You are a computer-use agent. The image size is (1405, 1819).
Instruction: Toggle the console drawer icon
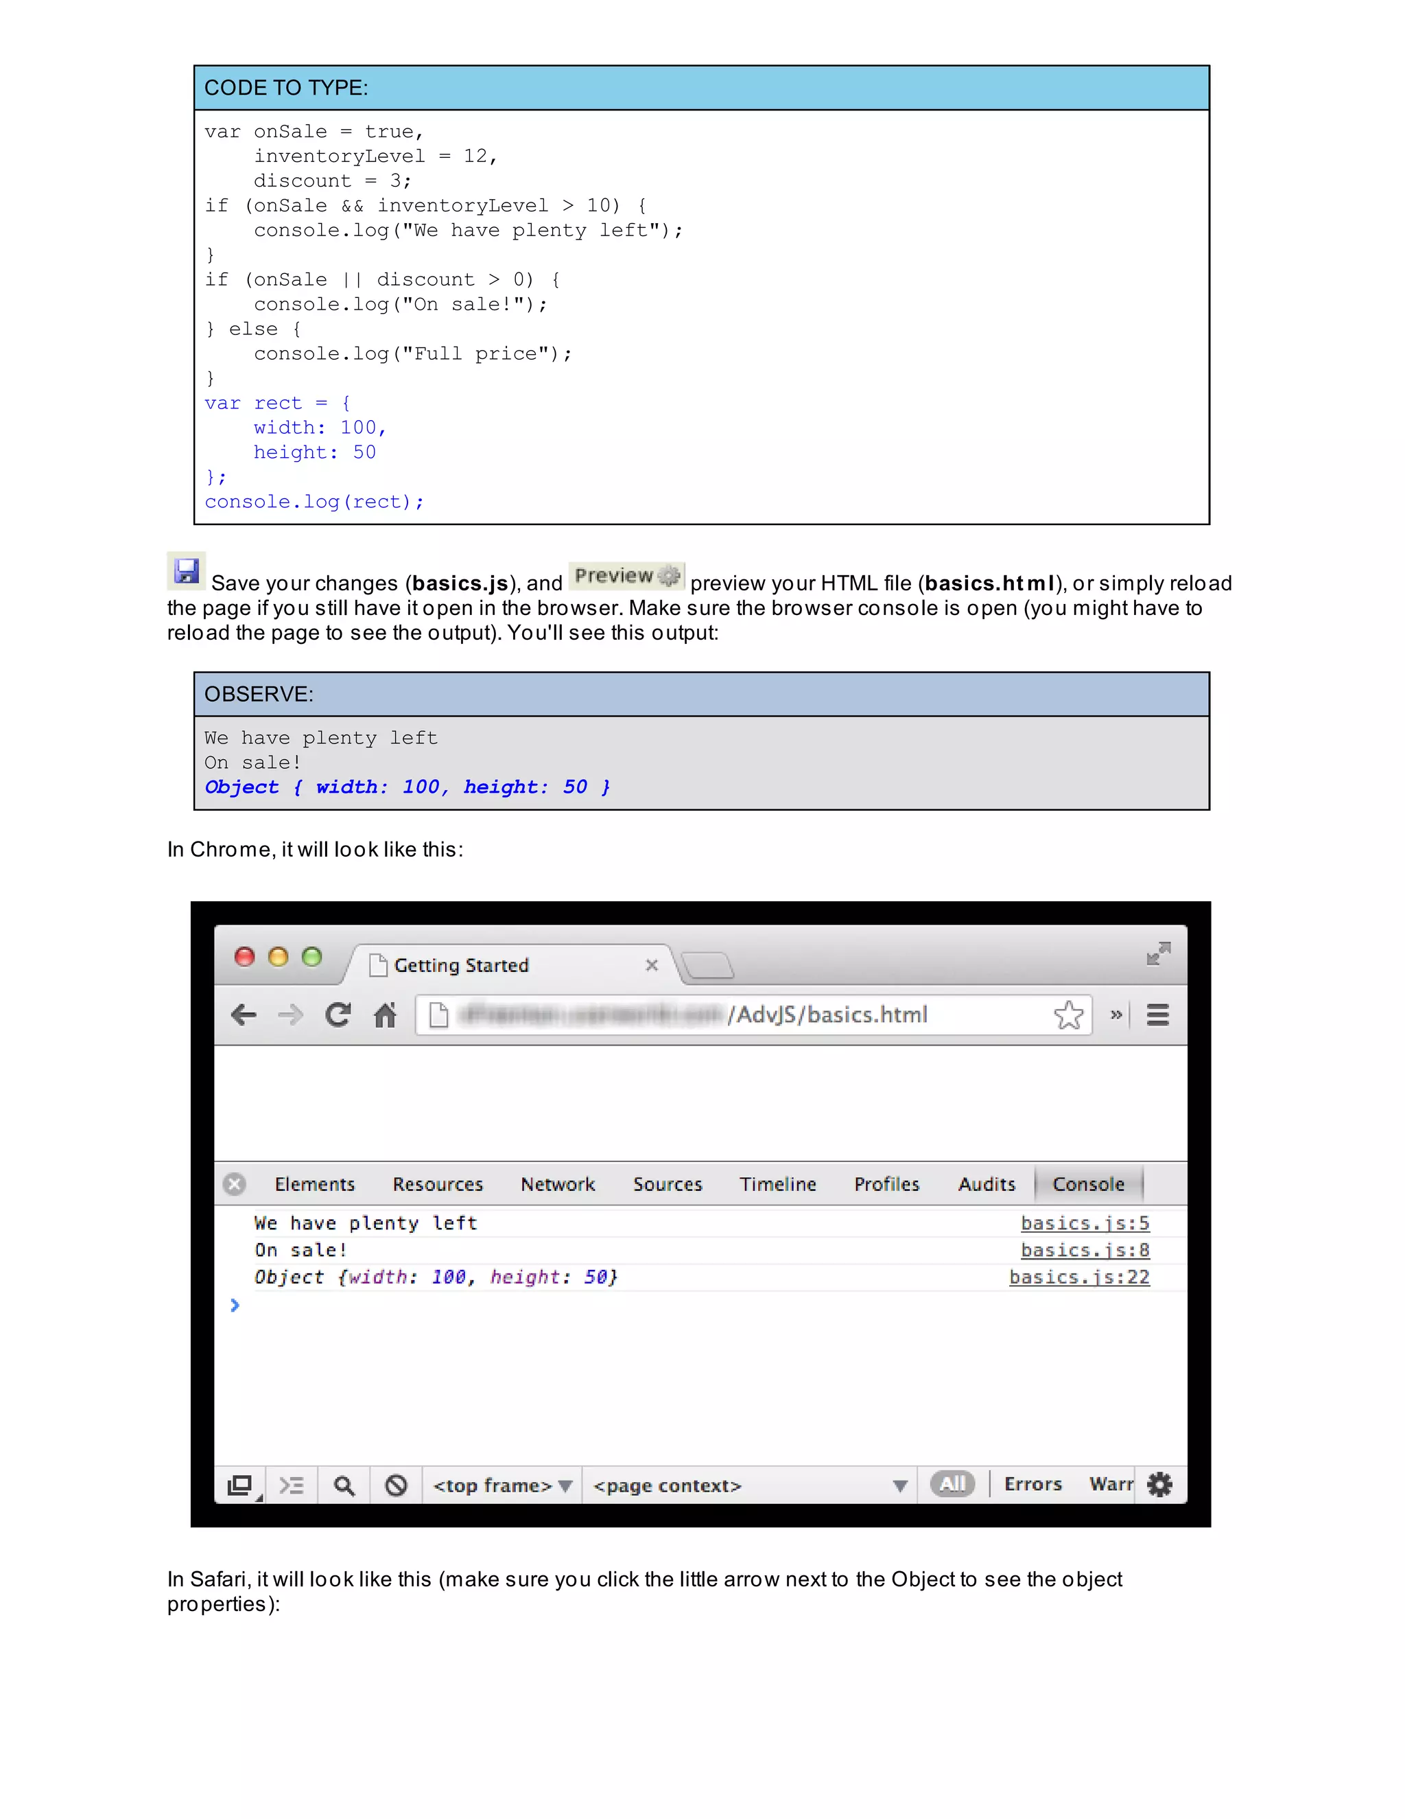point(292,1485)
